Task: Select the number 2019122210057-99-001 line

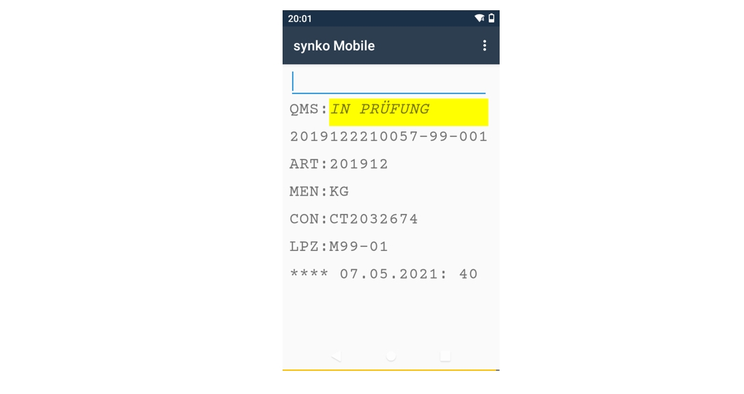Action: click(x=388, y=137)
